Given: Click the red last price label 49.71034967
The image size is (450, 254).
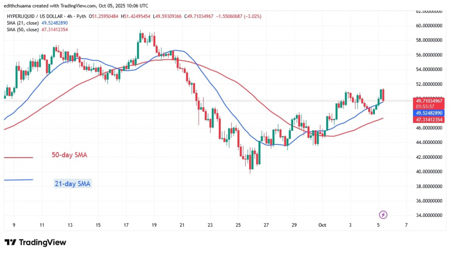Looking at the screenshot, I should [x=429, y=100].
